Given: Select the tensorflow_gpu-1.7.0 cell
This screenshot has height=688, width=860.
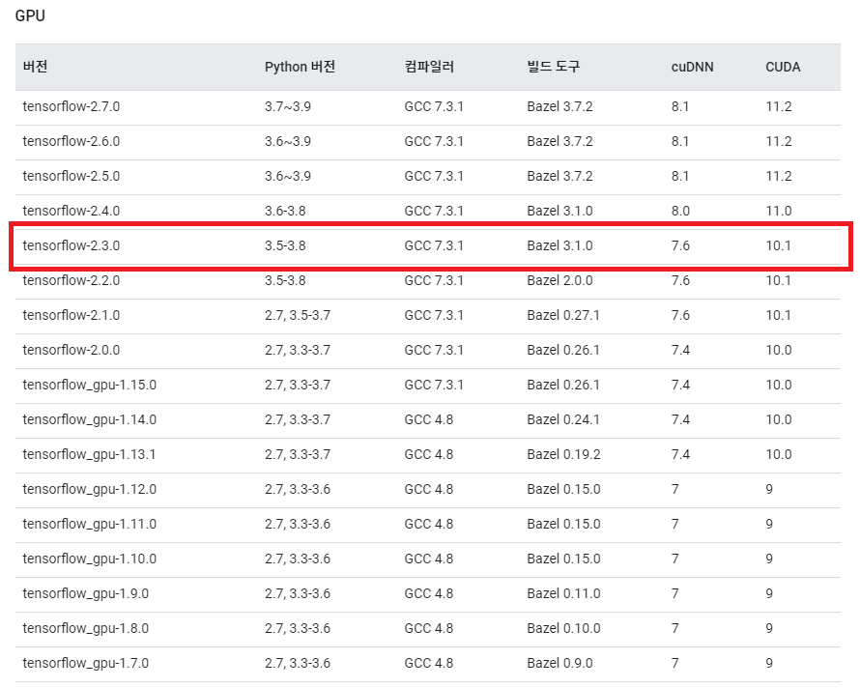Looking at the screenshot, I should coord(86,663).
